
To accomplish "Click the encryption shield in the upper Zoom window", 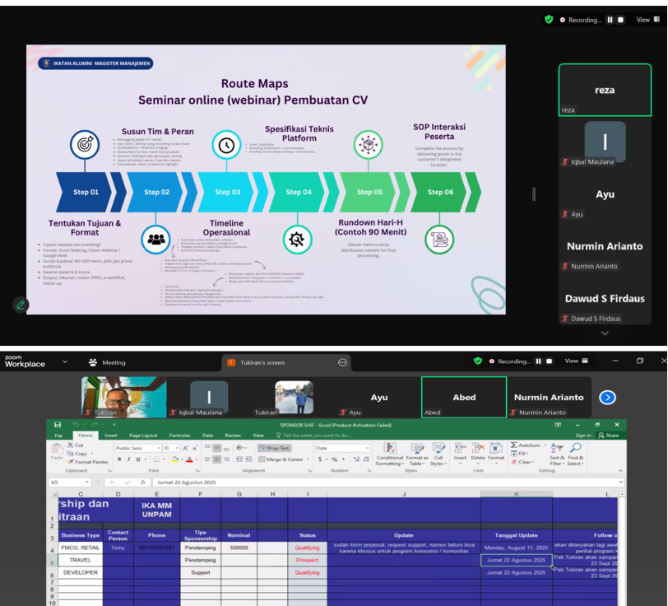I will coord(549,19).
